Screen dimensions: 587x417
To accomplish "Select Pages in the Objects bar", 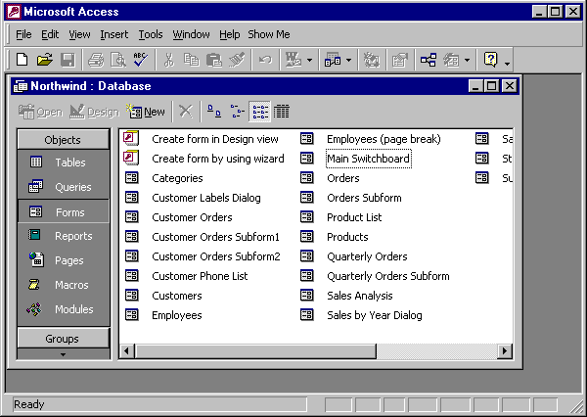I will click(x=63, y=260).
